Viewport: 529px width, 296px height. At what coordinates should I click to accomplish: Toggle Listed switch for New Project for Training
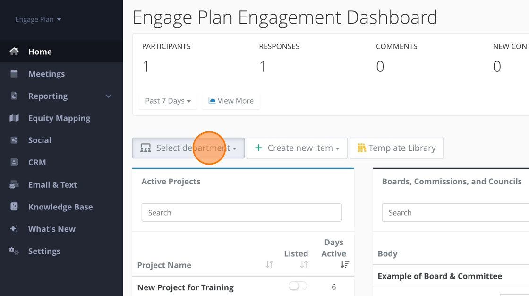point(298,286)
